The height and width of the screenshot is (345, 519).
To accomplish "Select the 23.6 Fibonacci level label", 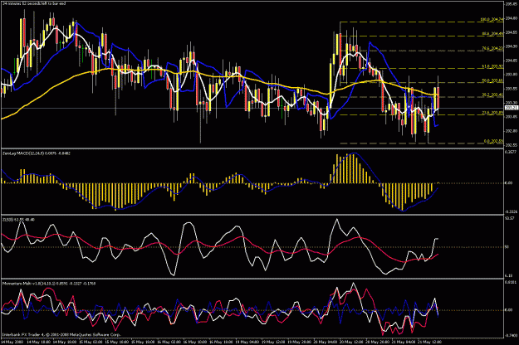I will [492, 113].
